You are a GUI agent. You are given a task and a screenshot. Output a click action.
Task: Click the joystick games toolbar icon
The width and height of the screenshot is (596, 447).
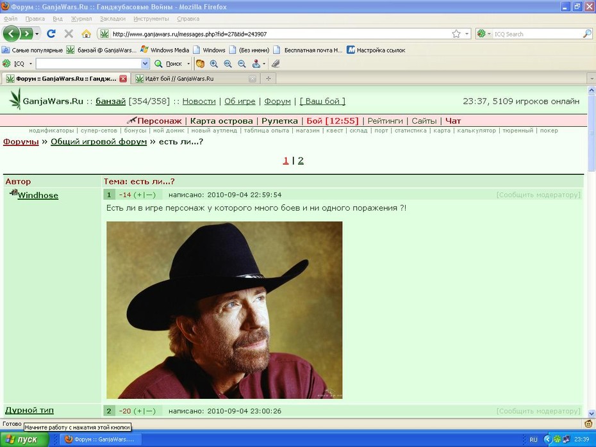(x=256, y=64)
